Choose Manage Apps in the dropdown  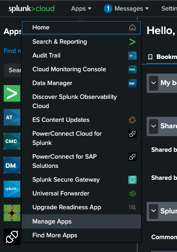pos(81,222)
